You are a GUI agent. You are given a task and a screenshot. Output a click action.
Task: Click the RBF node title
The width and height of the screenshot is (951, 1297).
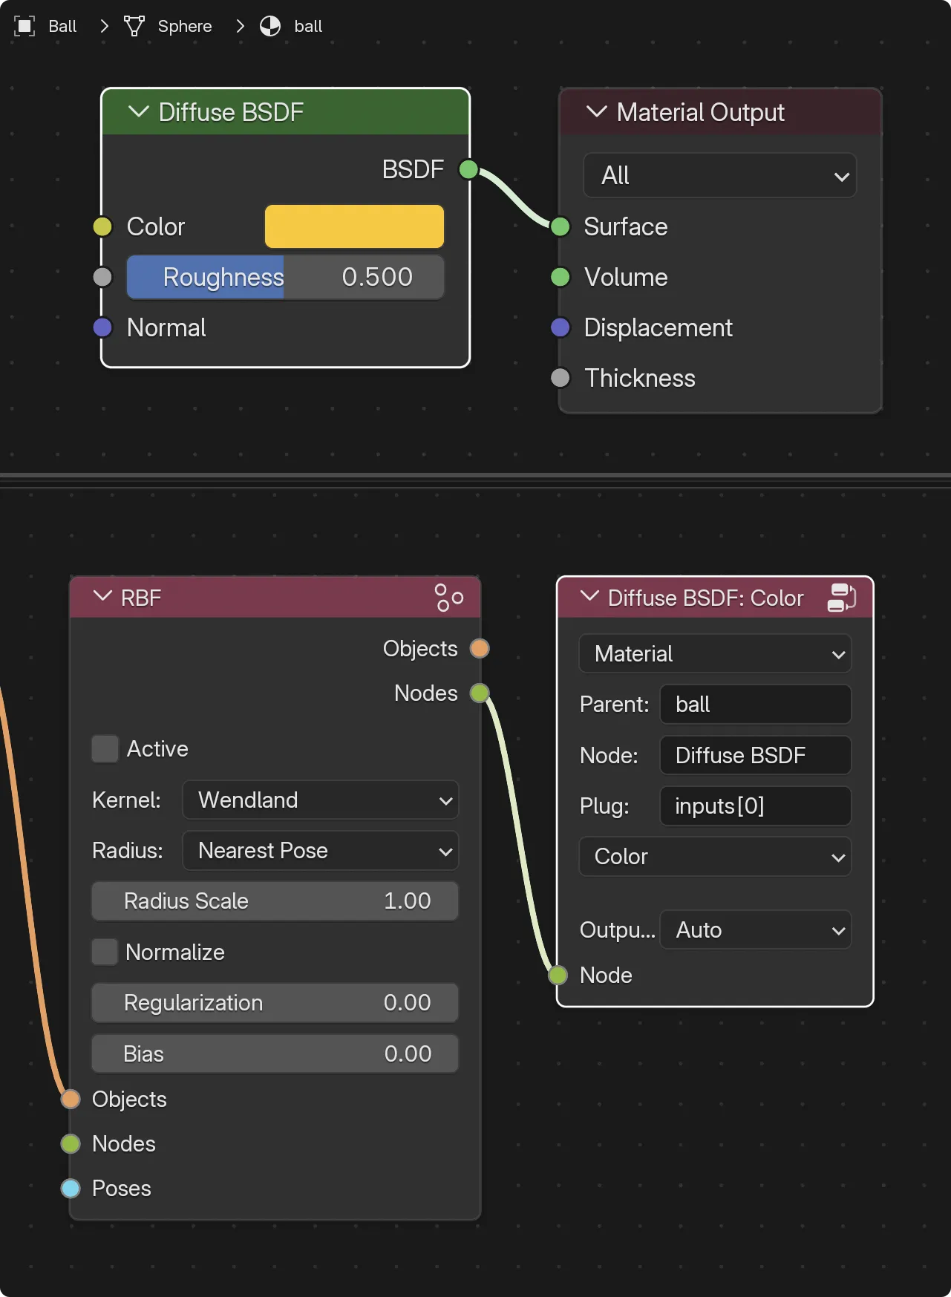click(141, 598)
